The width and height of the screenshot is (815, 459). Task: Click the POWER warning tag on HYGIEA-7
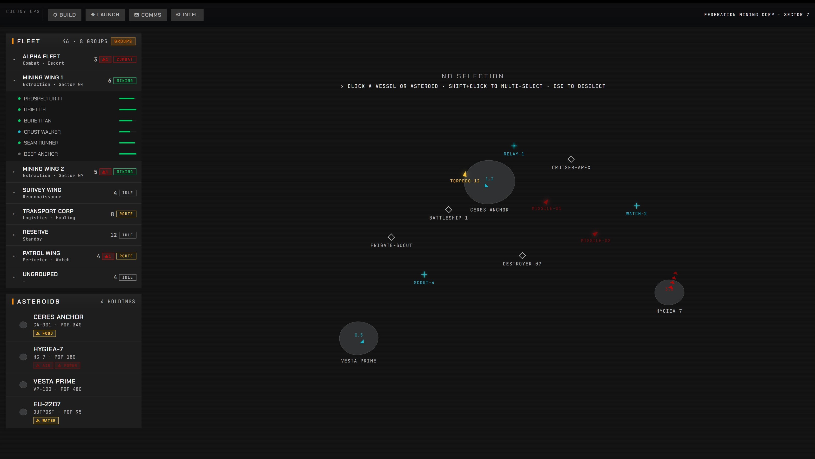(x=68, y=366)
